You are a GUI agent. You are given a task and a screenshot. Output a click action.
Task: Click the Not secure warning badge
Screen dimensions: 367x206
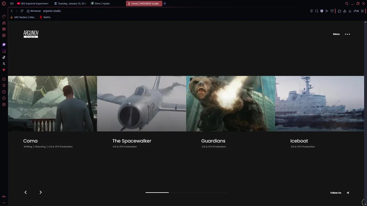[34, 11]
